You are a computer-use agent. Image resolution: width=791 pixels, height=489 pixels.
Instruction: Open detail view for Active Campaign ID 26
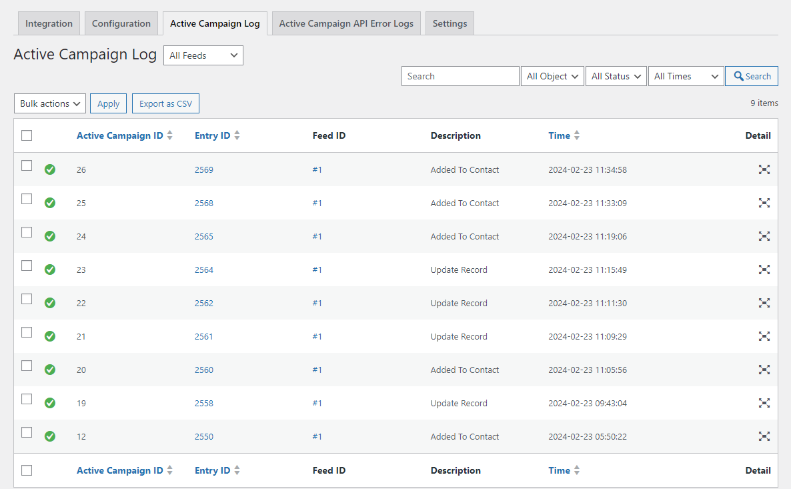[764, 169]
